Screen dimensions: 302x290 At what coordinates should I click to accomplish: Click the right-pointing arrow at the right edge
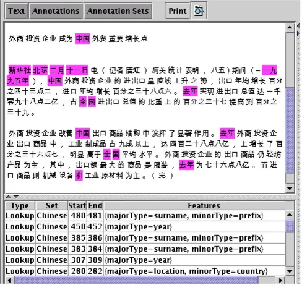click(298, 33)
